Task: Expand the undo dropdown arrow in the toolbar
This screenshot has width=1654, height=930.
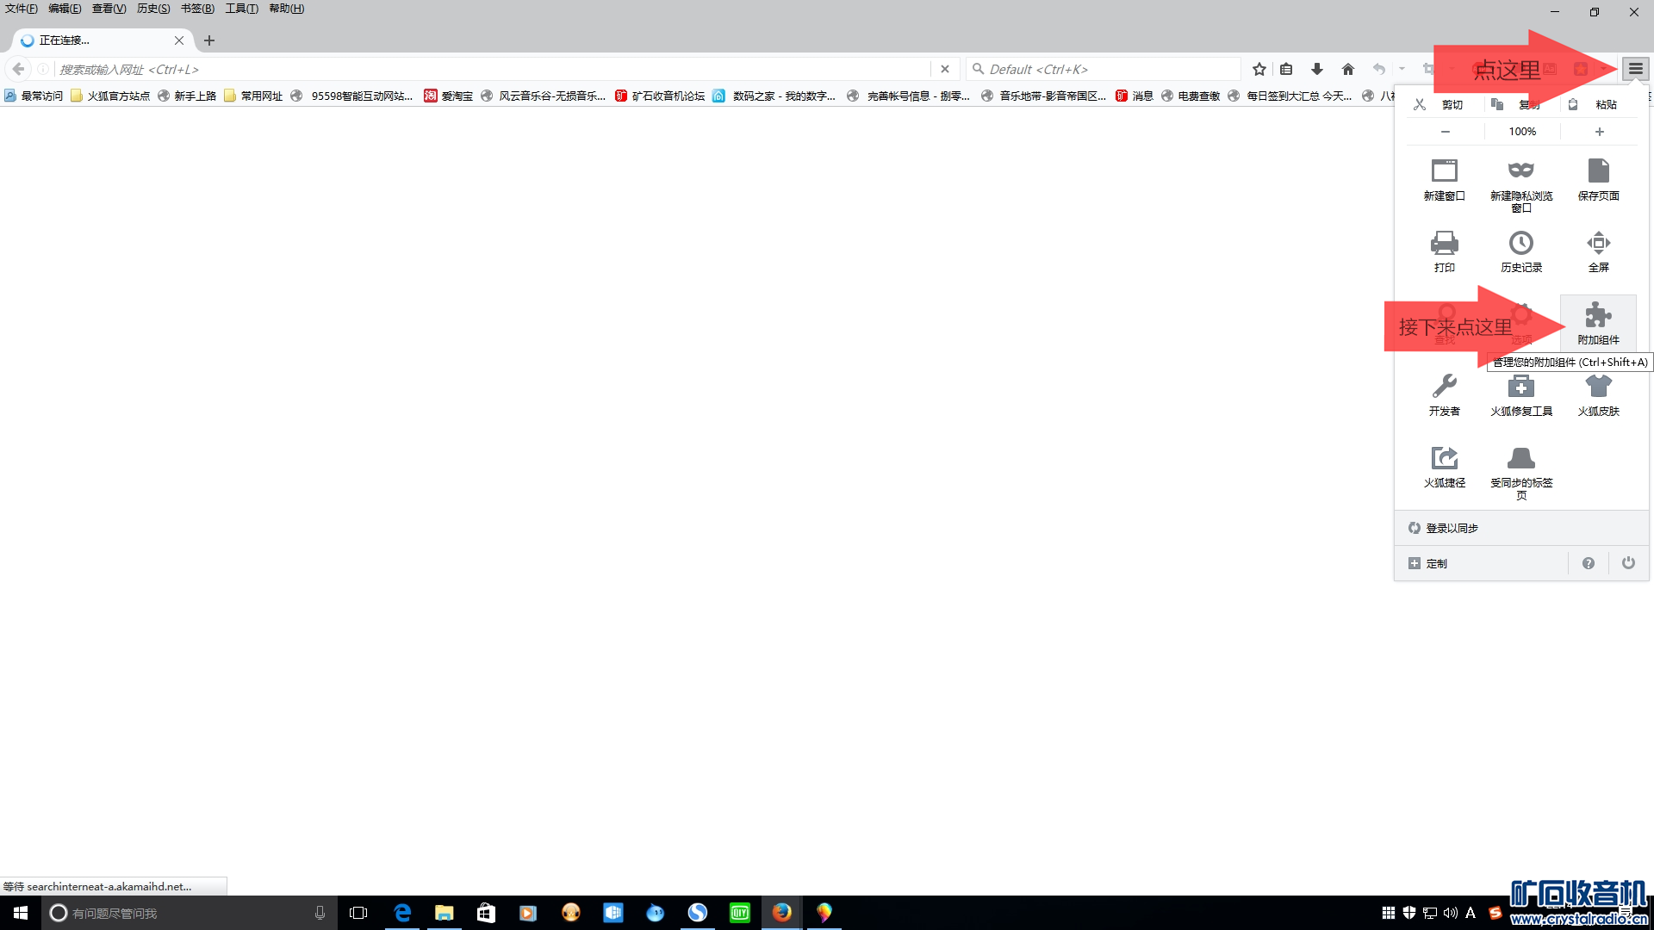Action: (1402, 69)
